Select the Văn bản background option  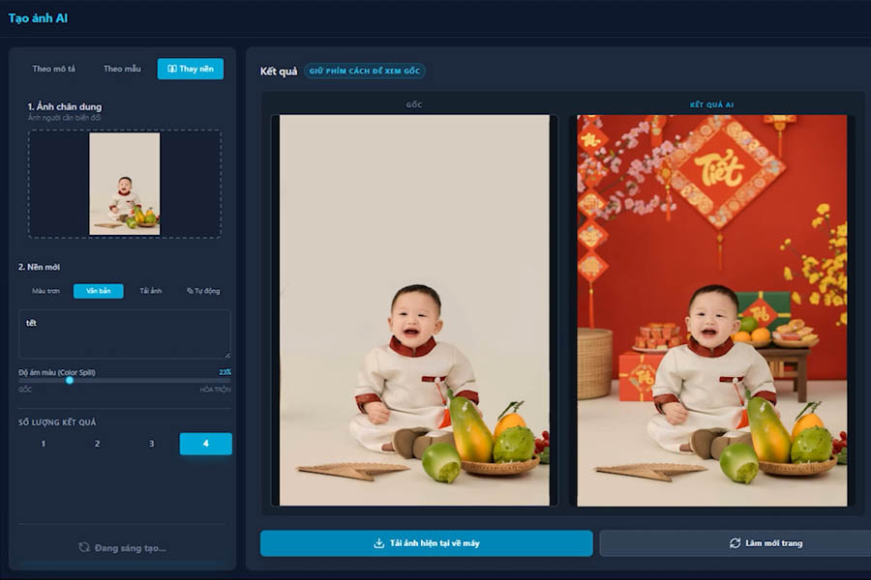98,291
